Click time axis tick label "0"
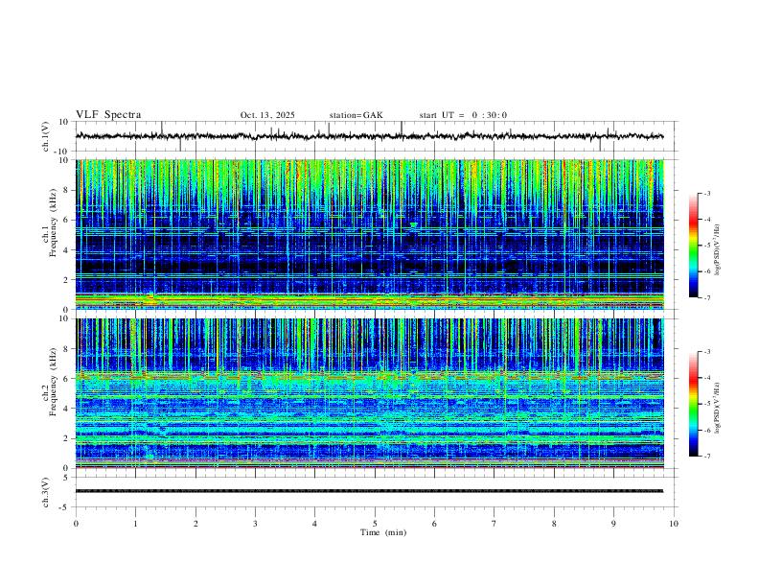This screenshot has width=759, height=587. (76, 524)
